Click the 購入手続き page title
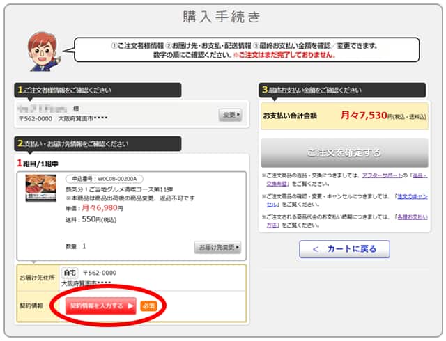This screenshot has width=446, height=341. (222, 17)
